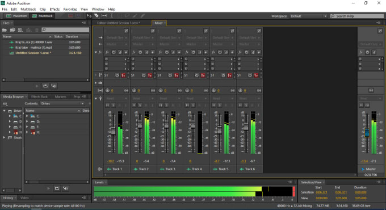Toggle Track 2 send pre/post fader red button
This screenshot has height=210, width=386.
[x=150, y=75]
